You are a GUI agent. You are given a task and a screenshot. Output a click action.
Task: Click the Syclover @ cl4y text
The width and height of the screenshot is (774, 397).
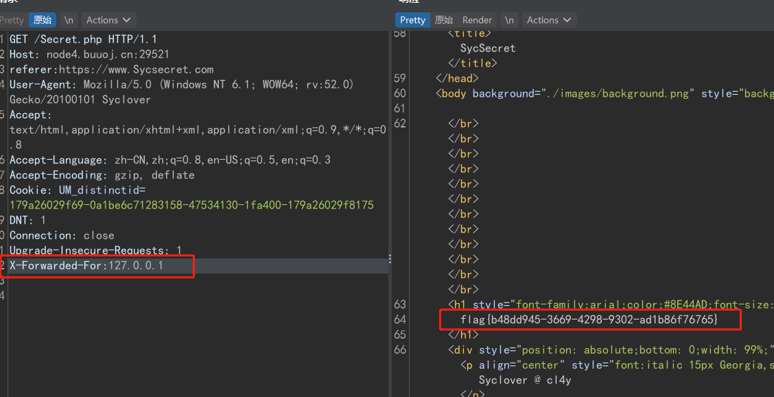point(525,380)
